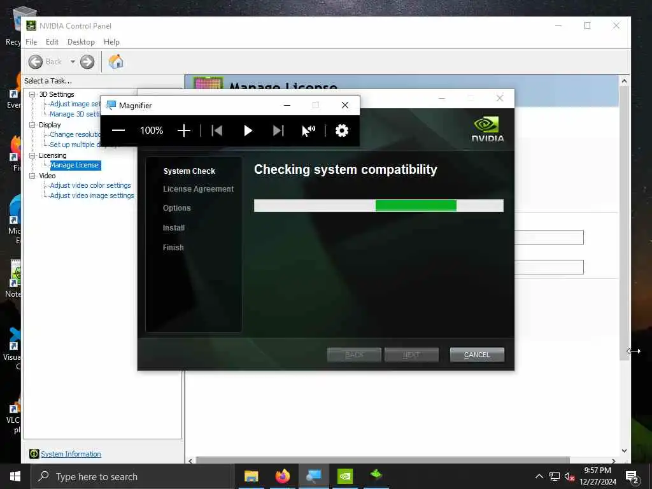
Task: Collapse the Licensing tree node
Action: (x=32, y=155)
